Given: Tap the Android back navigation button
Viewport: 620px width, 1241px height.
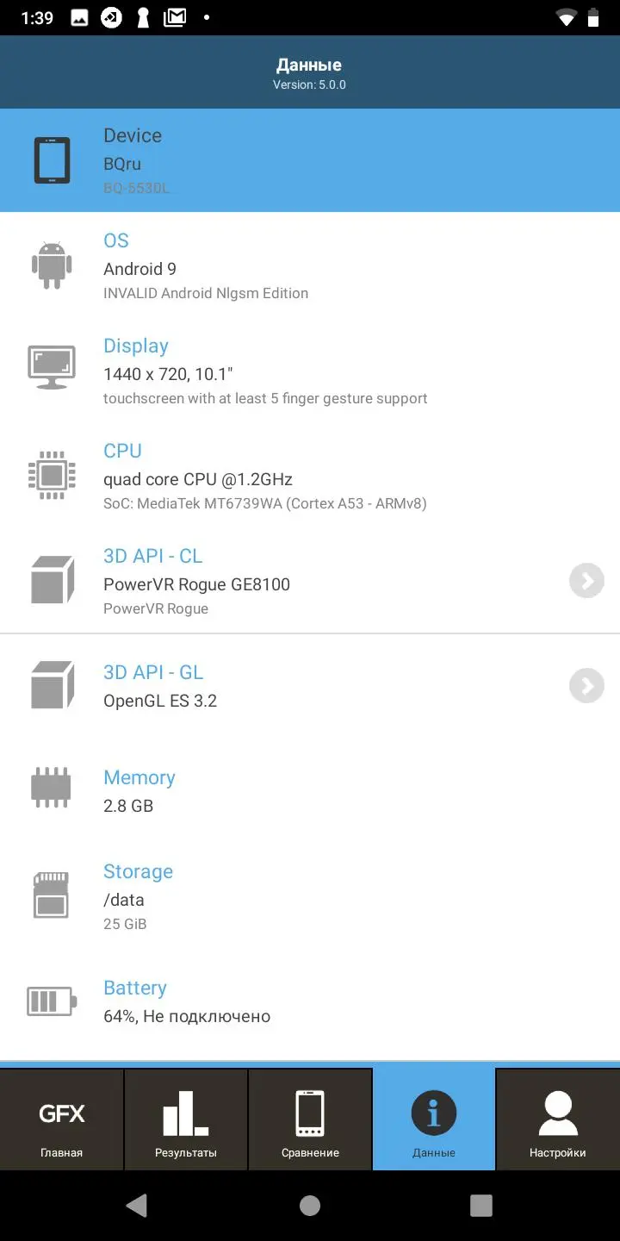Looking at the screenshot, I should pyautogui.click(x=136, y=1205).
